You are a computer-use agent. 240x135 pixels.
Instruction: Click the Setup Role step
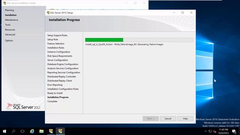pyautogui.click(x=52, y=39)
